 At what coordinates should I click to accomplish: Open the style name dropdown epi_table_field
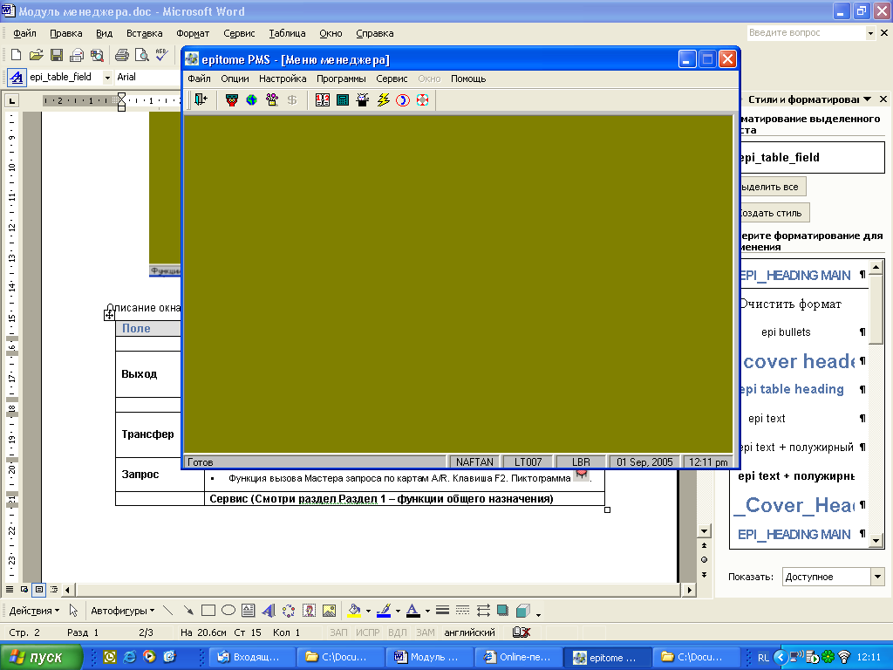(107, 77)
